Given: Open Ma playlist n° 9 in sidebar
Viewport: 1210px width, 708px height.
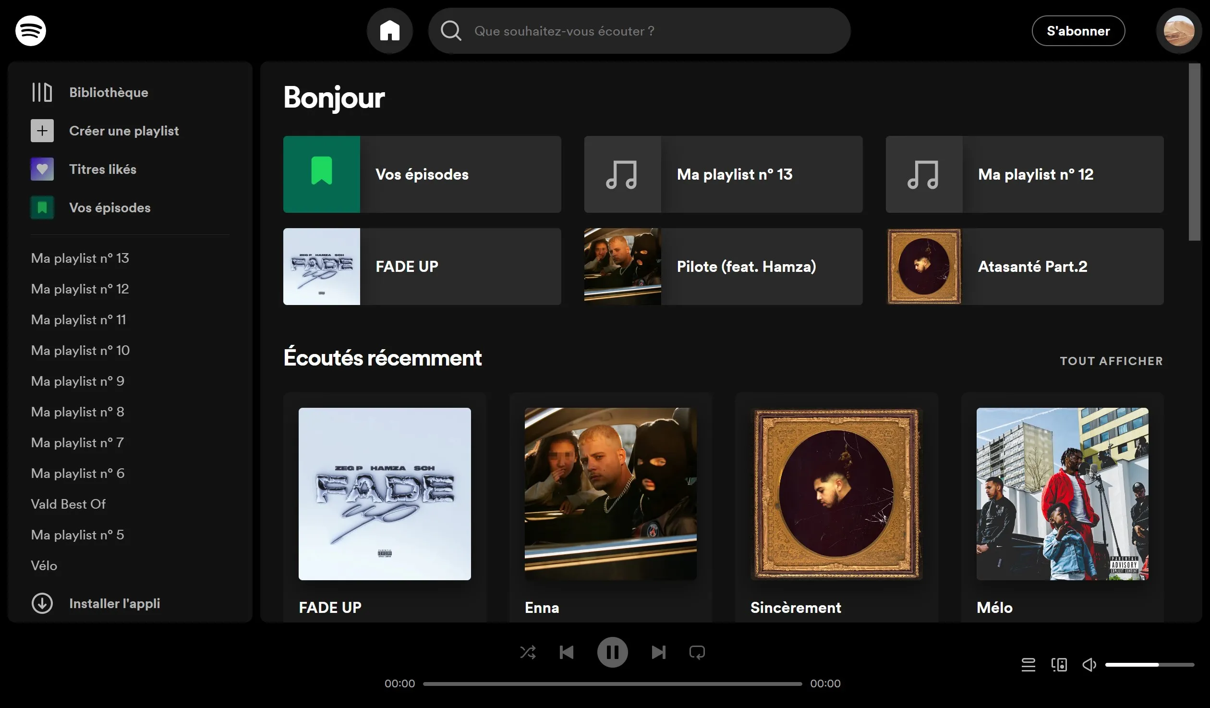Looking at the screenshot, I should [x=77, y=381].
